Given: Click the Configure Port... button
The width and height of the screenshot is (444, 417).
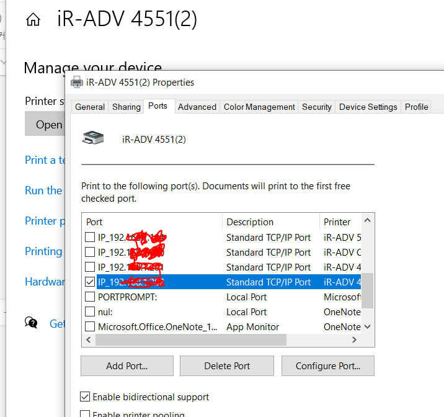Looking at the screenshot, I should point(328,365).
